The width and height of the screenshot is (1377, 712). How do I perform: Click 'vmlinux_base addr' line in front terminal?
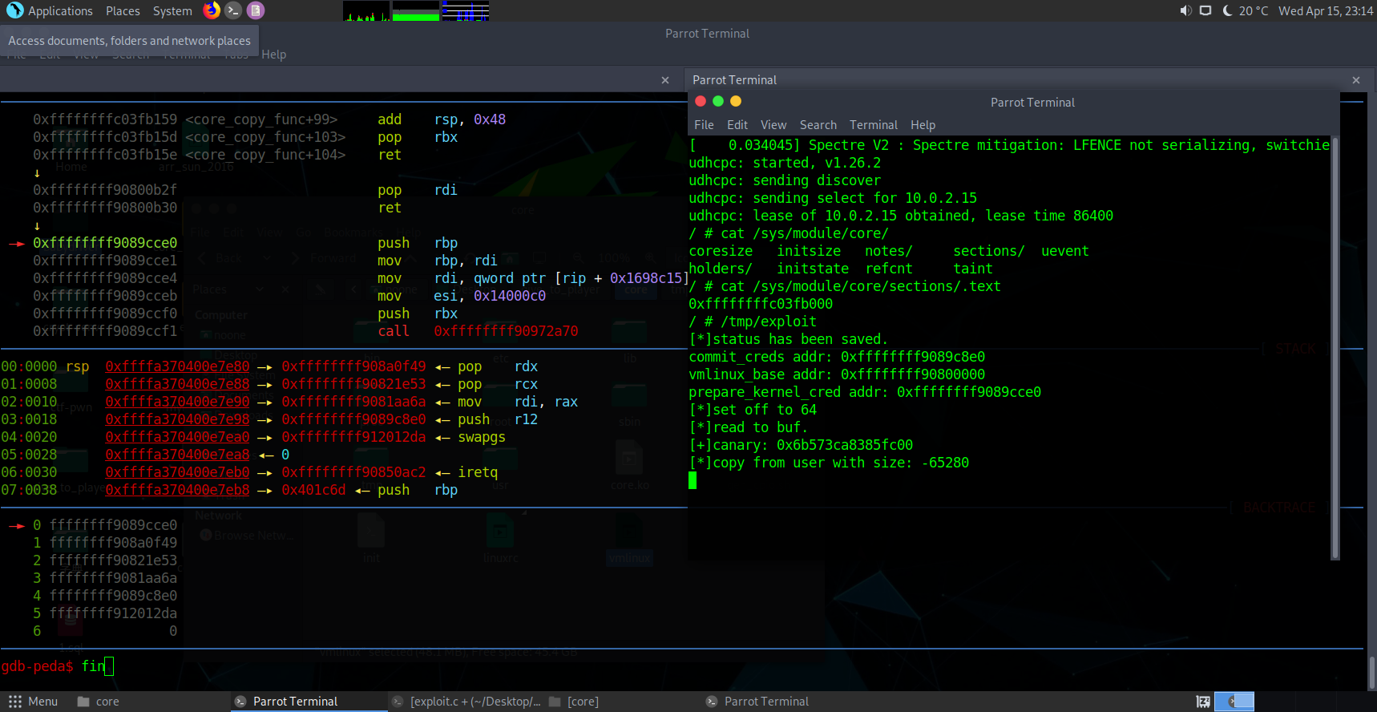(837, 374)
